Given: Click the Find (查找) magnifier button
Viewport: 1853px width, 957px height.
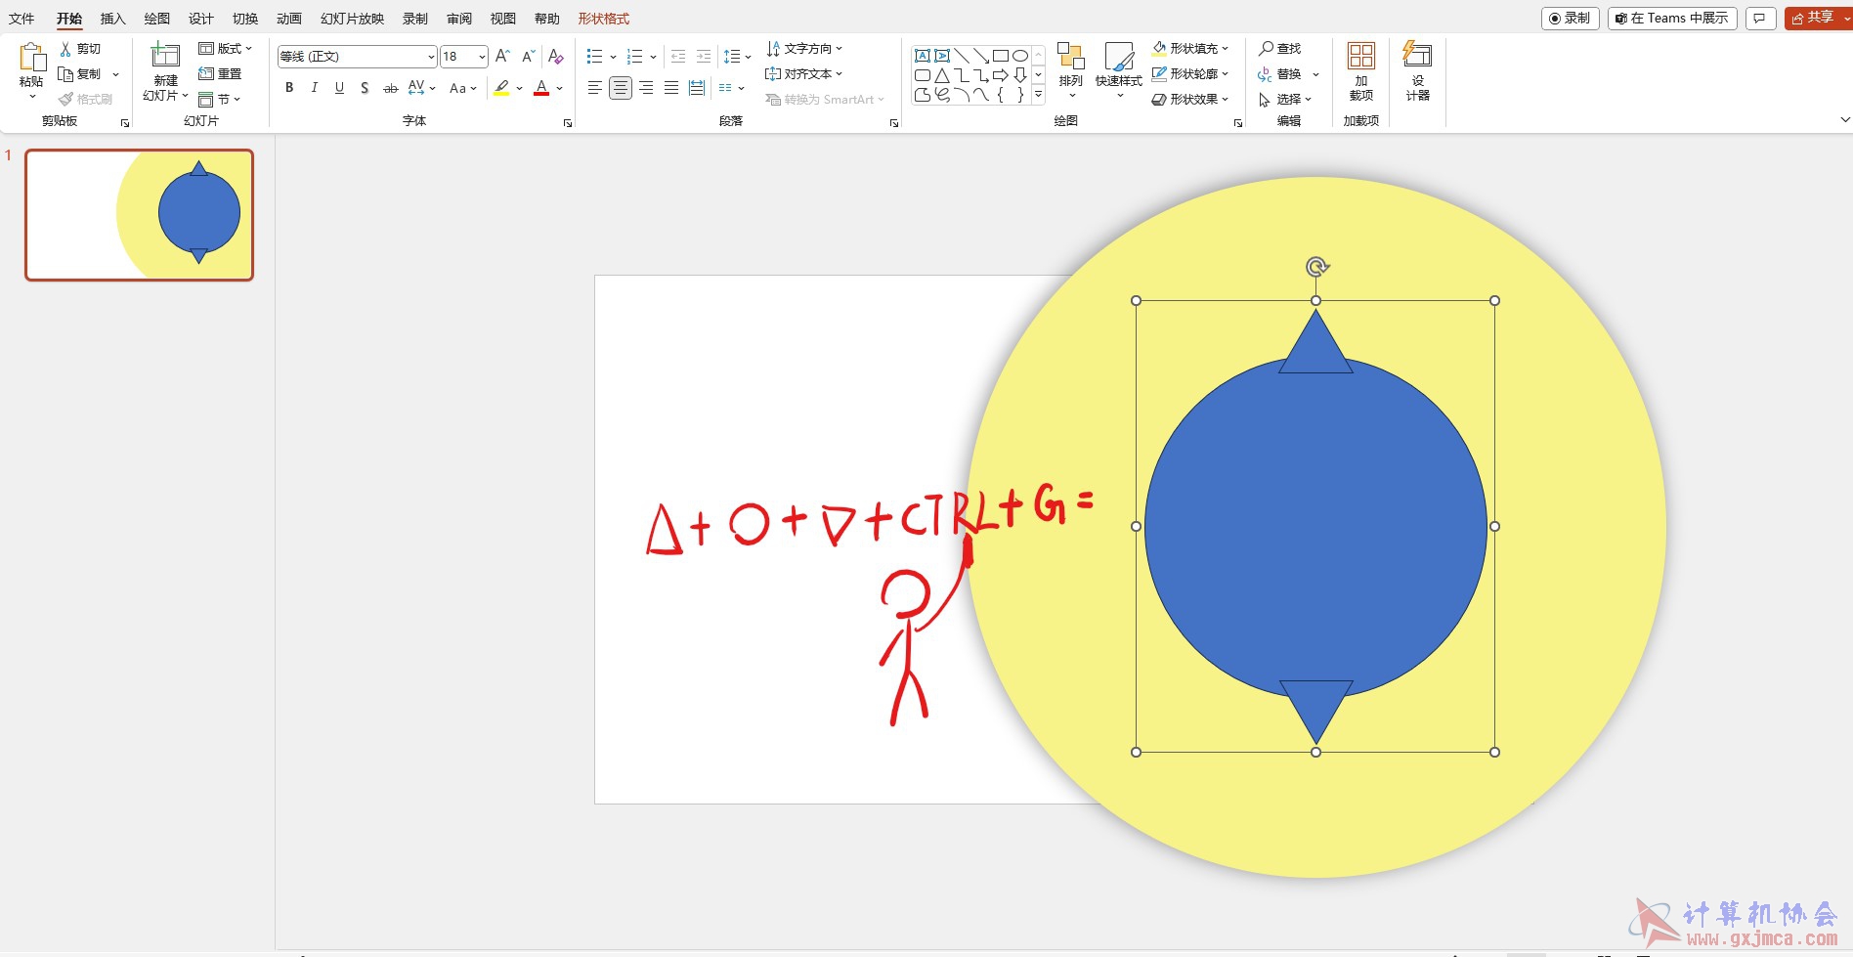Looking at the screenshot, I should (1280, 49).
